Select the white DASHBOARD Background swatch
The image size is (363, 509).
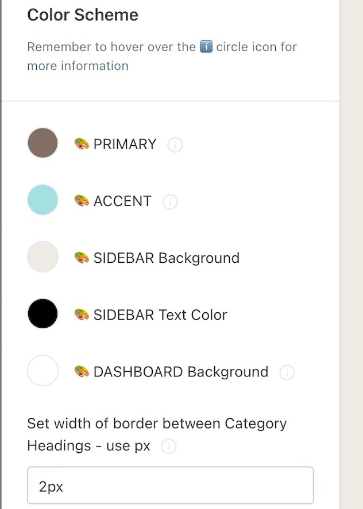click(x=43, y=370)
